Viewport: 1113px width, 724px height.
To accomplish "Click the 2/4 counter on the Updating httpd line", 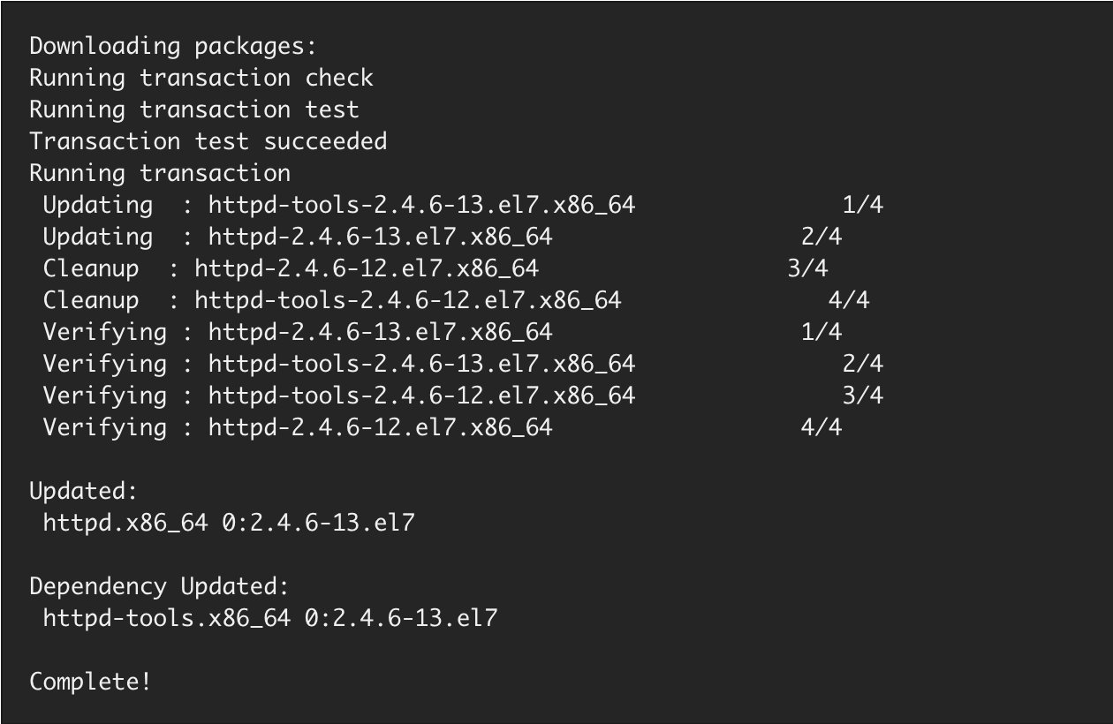I will pyautogui.click(x=821, y=237).
